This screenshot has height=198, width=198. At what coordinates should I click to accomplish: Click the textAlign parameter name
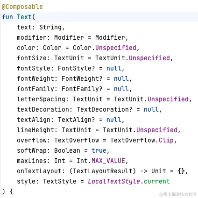[x=34, y=120]
